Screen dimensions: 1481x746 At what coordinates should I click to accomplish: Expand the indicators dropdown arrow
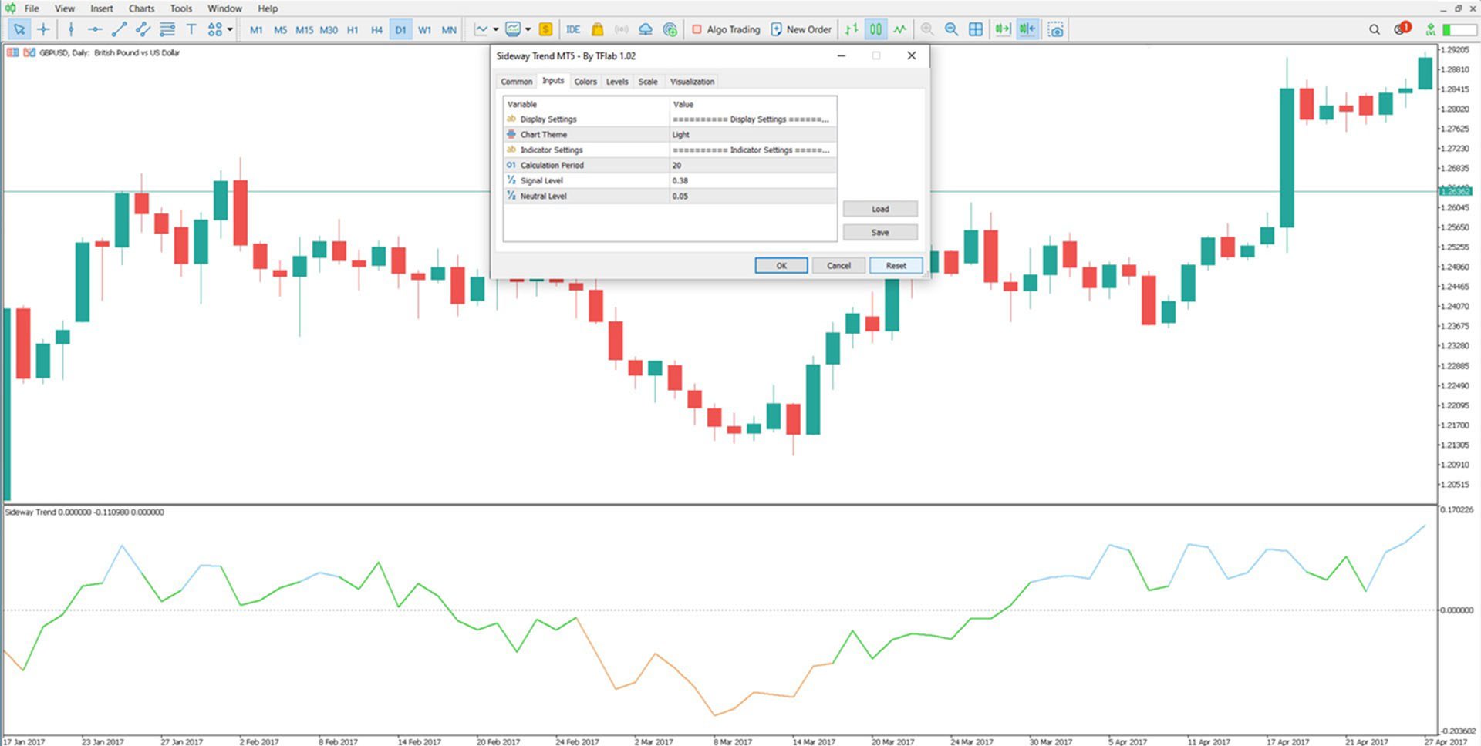click(495, 29)
